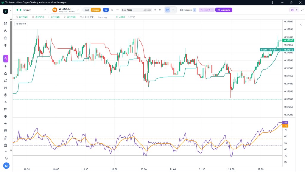Click the Vol 815.08K readout
The height and width of the screenshot is (172, 305).
(x=87, y=17)
